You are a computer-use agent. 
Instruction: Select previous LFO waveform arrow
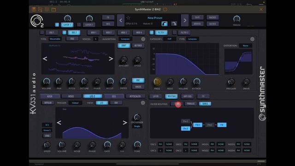click(x=59, y=123)
